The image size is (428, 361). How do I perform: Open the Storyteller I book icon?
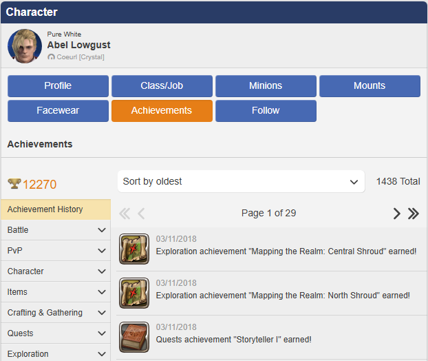coord(134,337)
